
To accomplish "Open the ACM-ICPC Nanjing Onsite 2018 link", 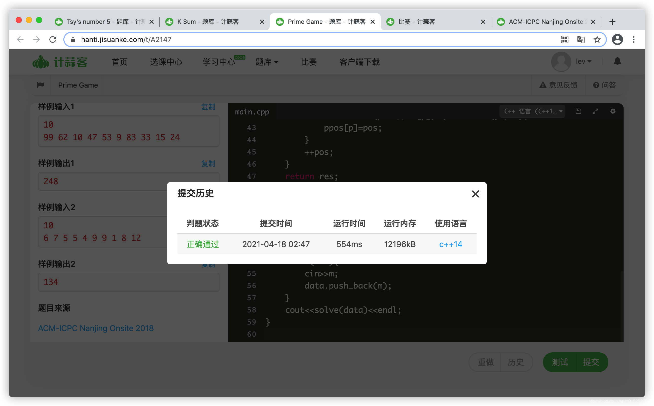I will [96, 328].
